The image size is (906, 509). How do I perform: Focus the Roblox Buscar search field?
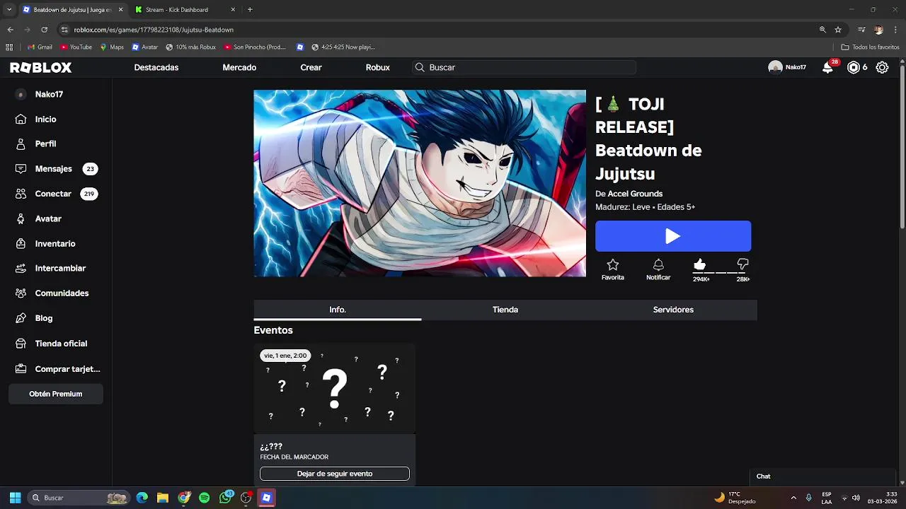524,68
